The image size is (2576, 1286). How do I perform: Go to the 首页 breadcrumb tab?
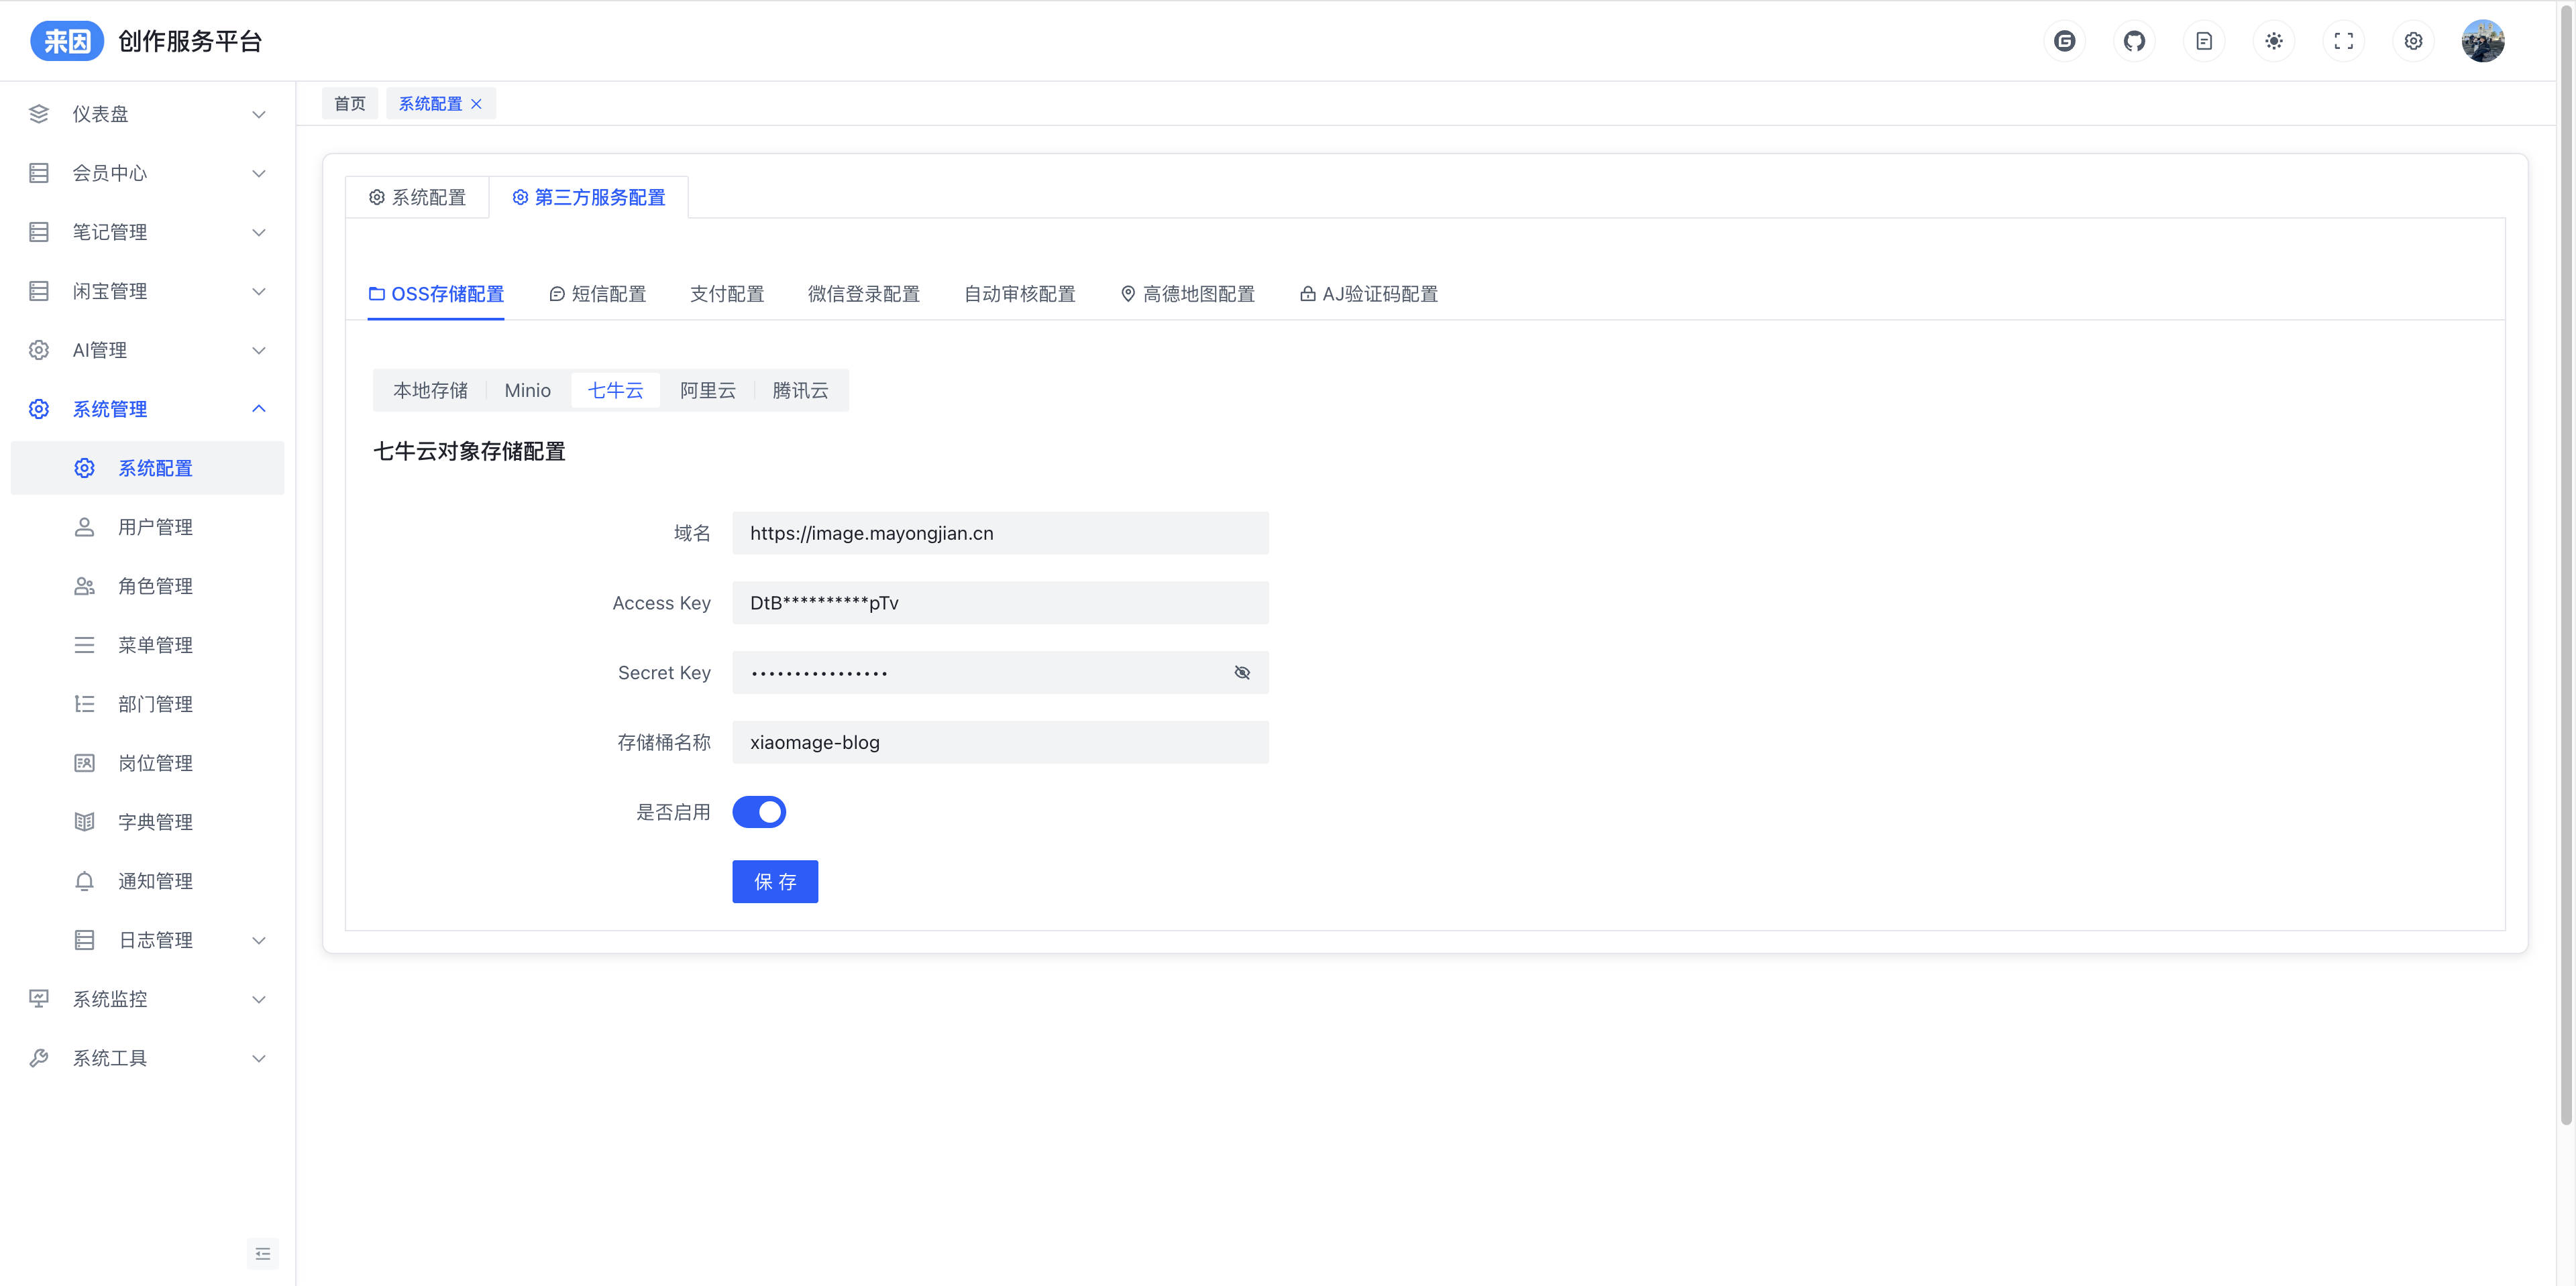pyautogui.click(x=350, y=104)
